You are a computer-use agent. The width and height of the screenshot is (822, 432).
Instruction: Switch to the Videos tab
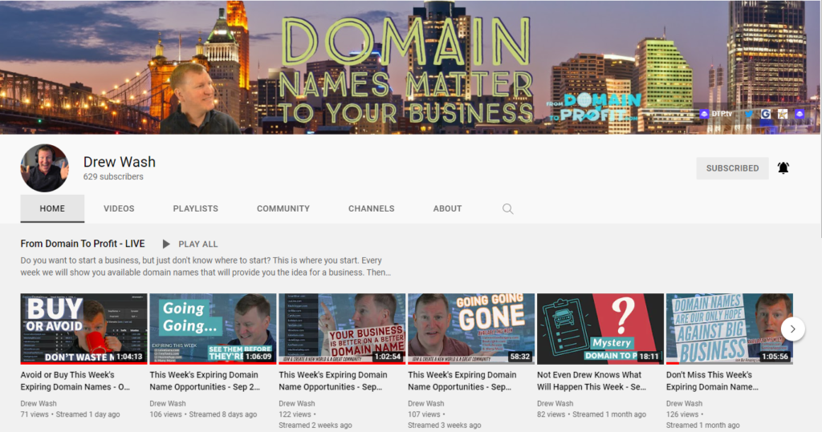point(119,208)
